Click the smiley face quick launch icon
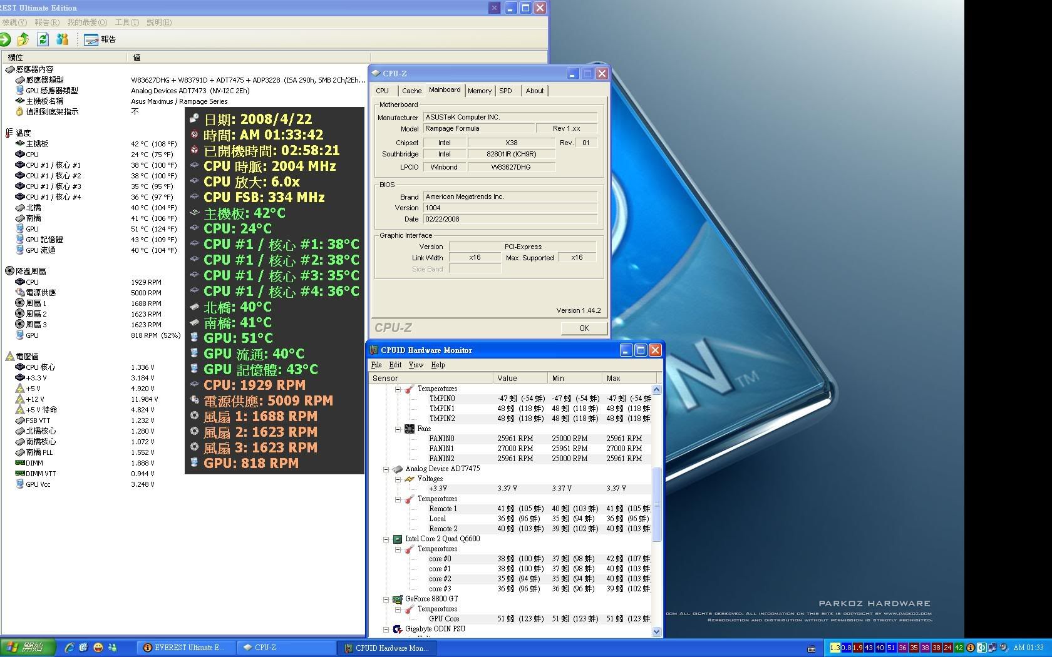The image size is (1052, 657). [98, 648]
